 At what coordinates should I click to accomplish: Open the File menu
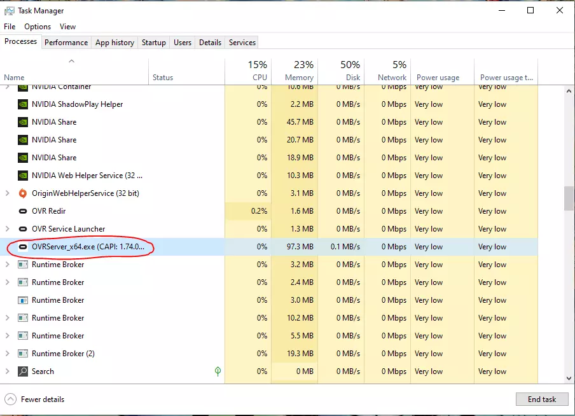(x=10, y=27)
